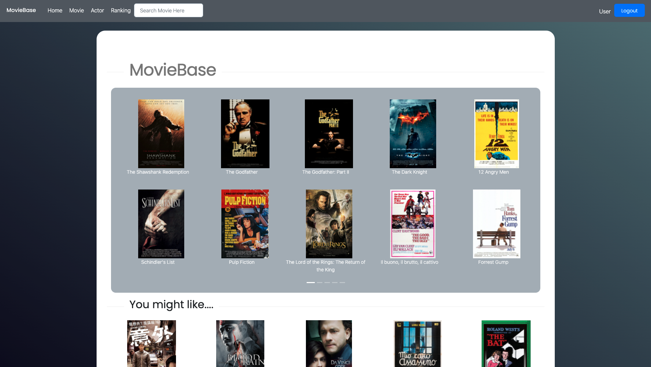
Task: Open the Mio caro Assassino poster
Action: coord(418,344)
